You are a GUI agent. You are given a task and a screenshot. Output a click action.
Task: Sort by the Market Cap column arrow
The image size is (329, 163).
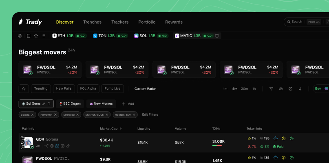(x=121, y=129)
